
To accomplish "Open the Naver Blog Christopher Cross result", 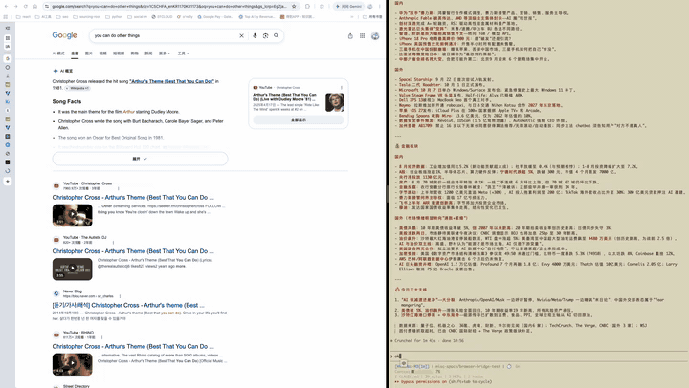I will pyautogui.click(x=128, y=305).
